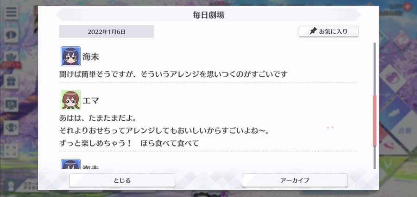Click the pink scrollbar thumb
The image size is (417, 197).
pos(375,121)
